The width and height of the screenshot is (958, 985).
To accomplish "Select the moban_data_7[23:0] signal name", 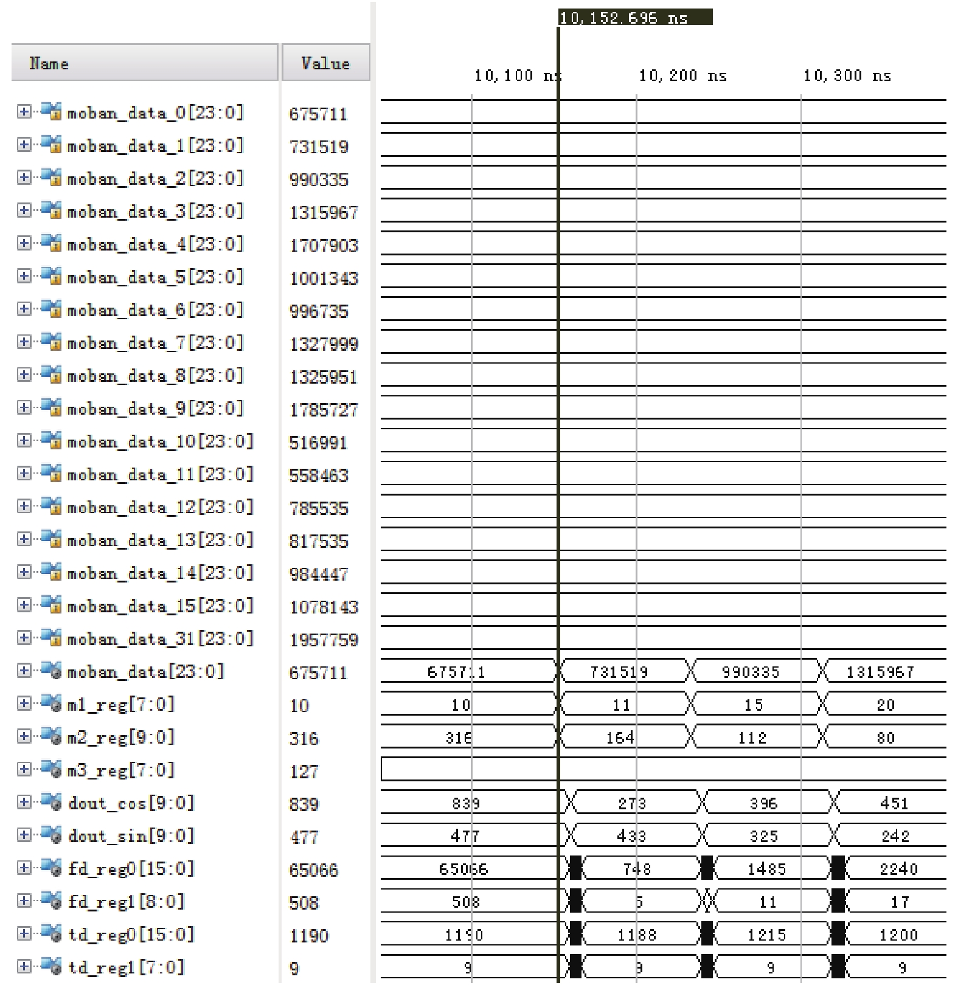I will [155, 342].
